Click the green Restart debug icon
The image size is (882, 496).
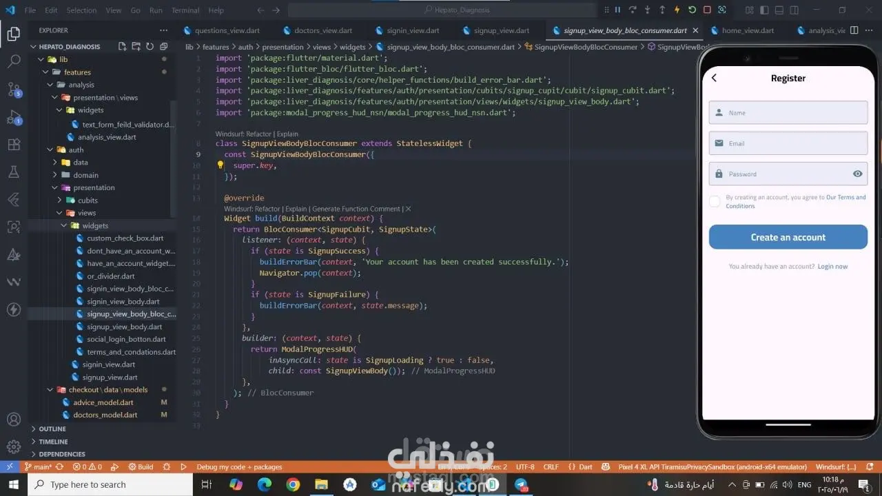pyautogui.click(x=692, y=10)
